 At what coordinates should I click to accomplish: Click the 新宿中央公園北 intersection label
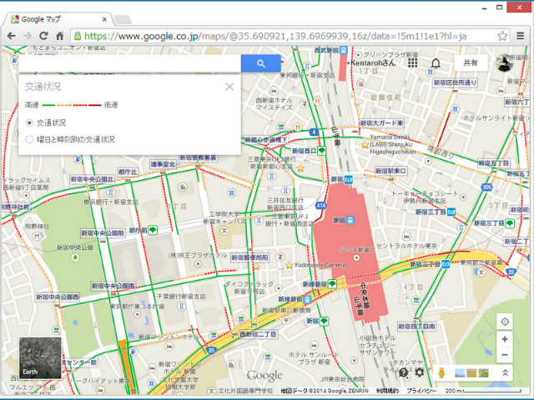click(92, 179)
